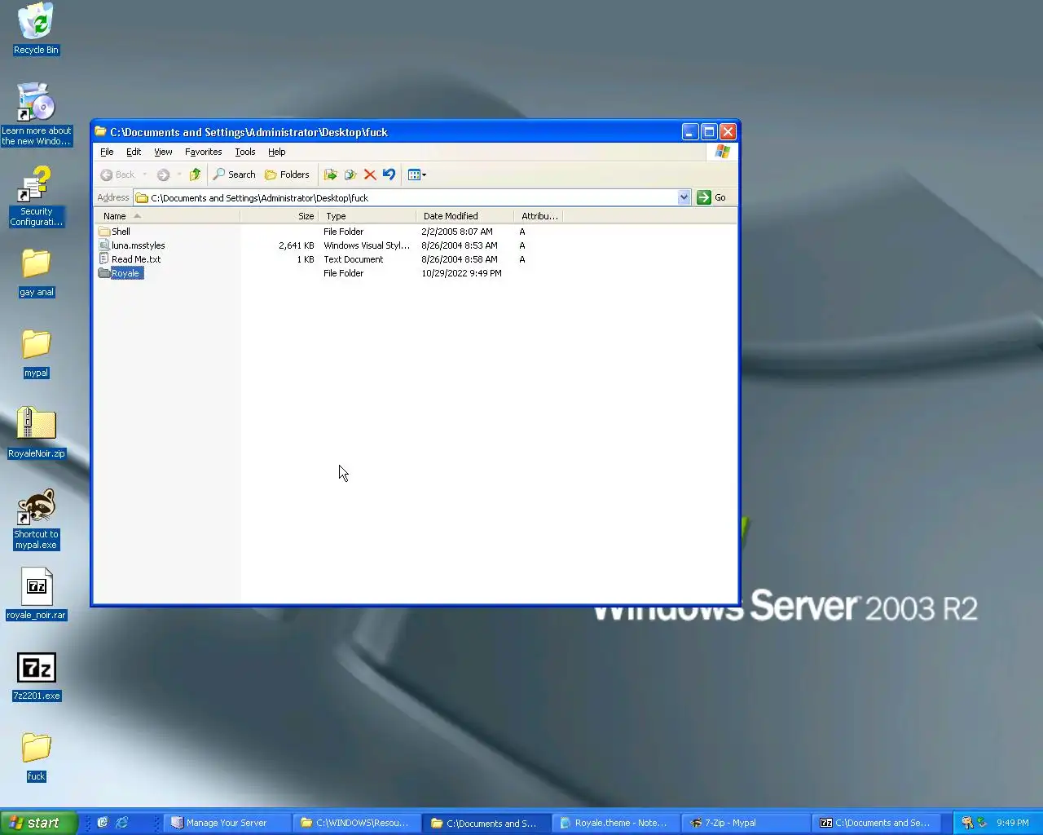Switch to 7-Zip - Mypal taskbar button
Viewport: 1043px width, 835px height.
(x=746, y=823)
